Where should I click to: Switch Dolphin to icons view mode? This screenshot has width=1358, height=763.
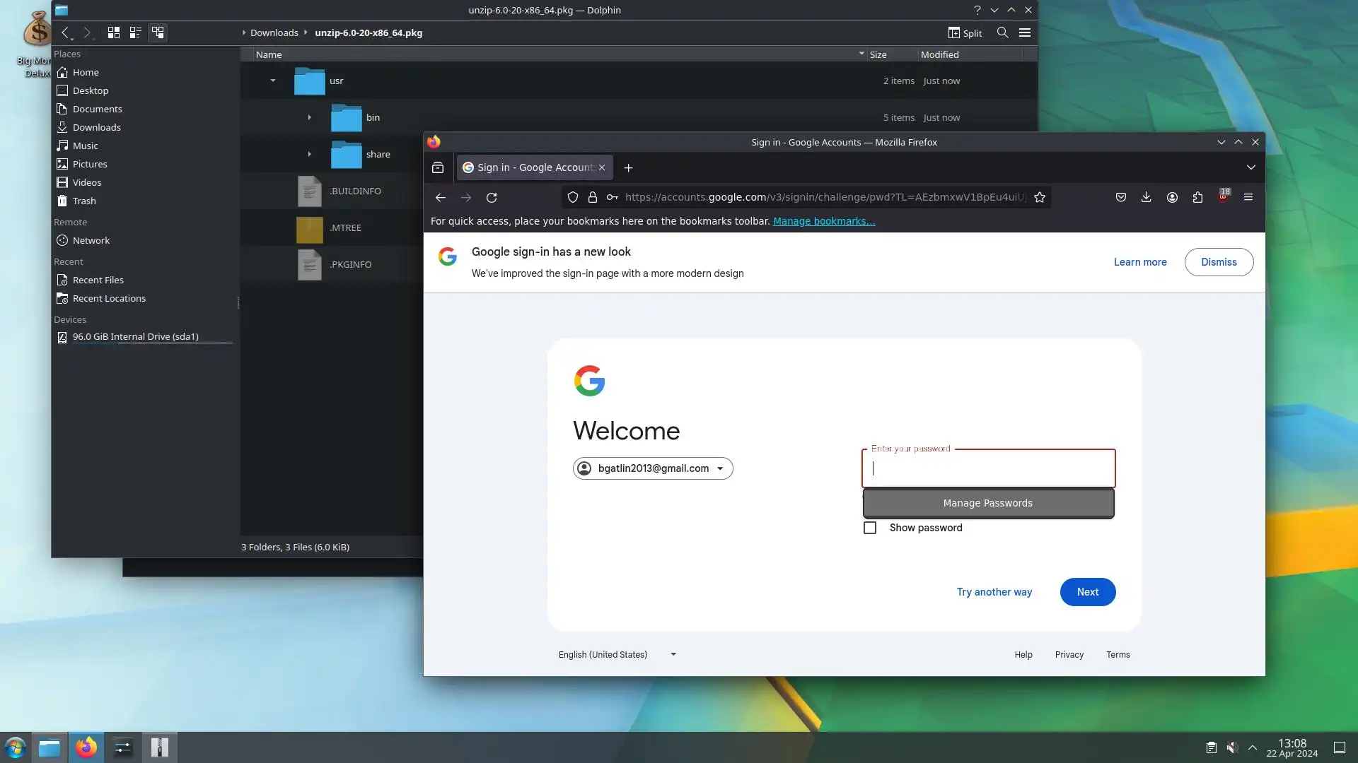(113, 32)
